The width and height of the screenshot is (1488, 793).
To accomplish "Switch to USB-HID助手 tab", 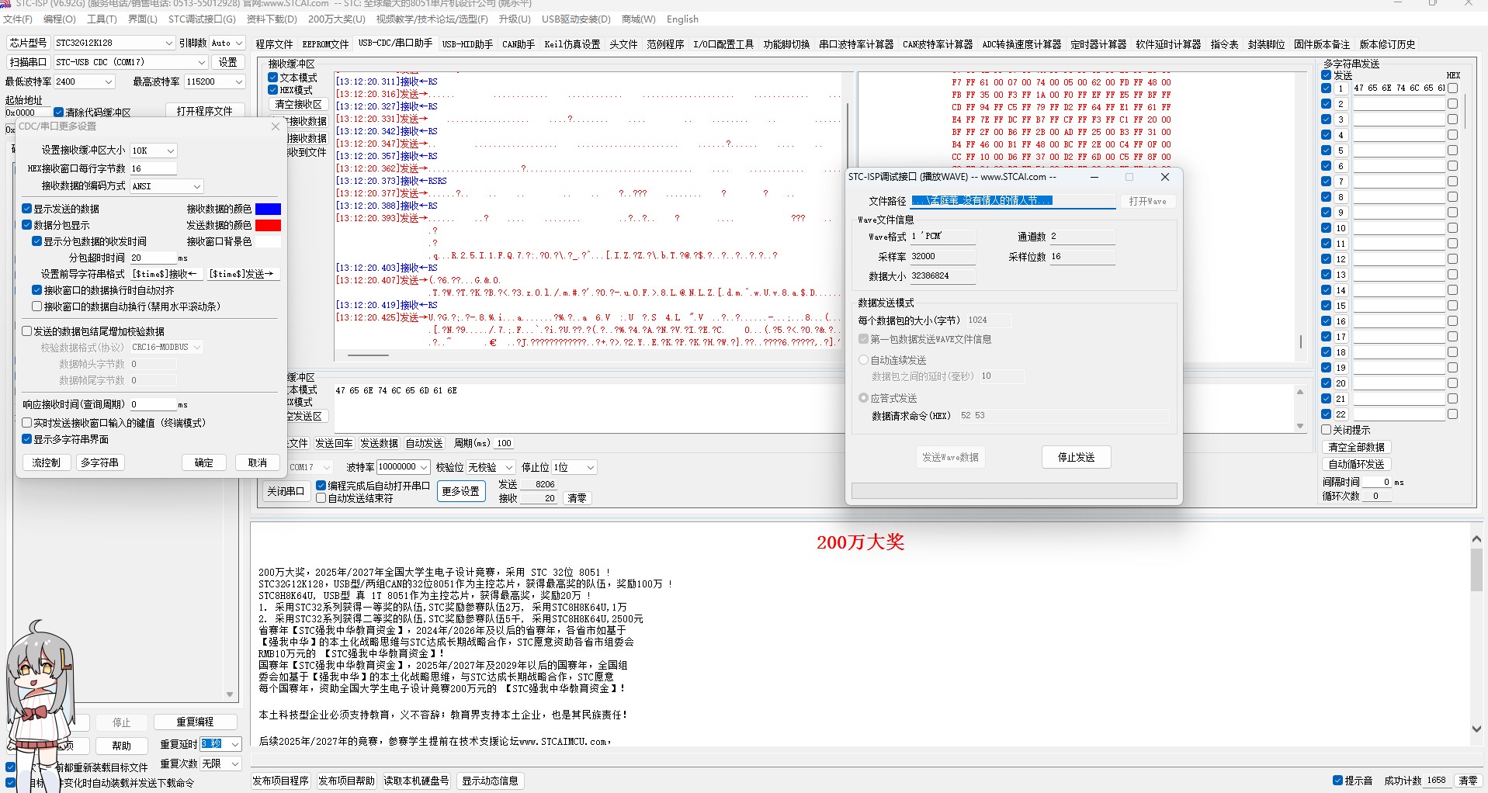I will pyautogui.click(x=467, y=44).
